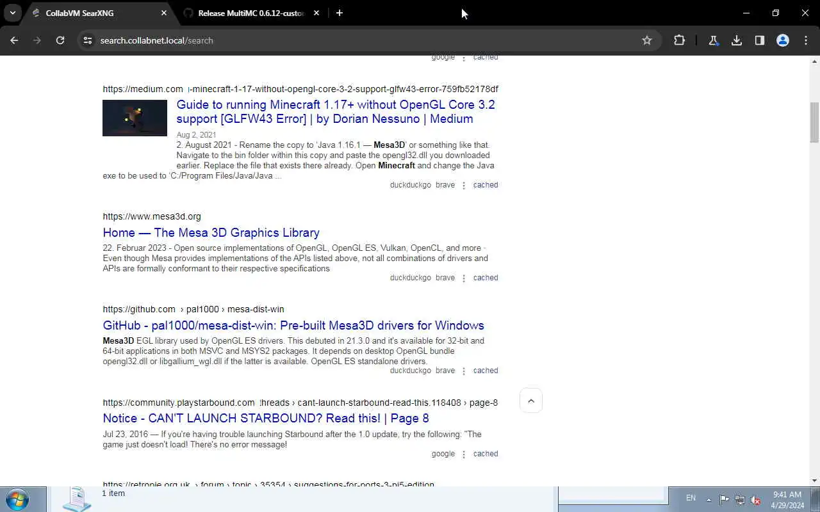Switch to the CollabVM SearXNG tab
Image resolution: width=820 pixels, height=512 pixels.
(98, 13)
